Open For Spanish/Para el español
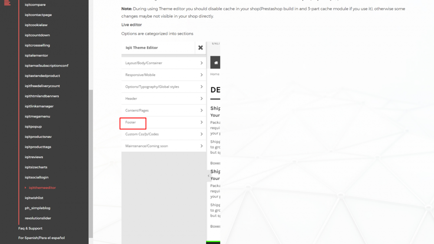Image resolution: width=434 pixels, height=244 pixels. coord(42,238)
